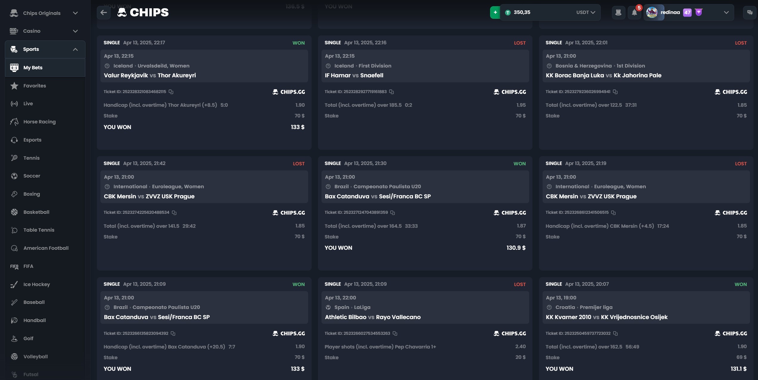This screenshot has width=758, height=380.
Task: Click the American Football icon
Action: pyautogui.click(x=14, y=248)
